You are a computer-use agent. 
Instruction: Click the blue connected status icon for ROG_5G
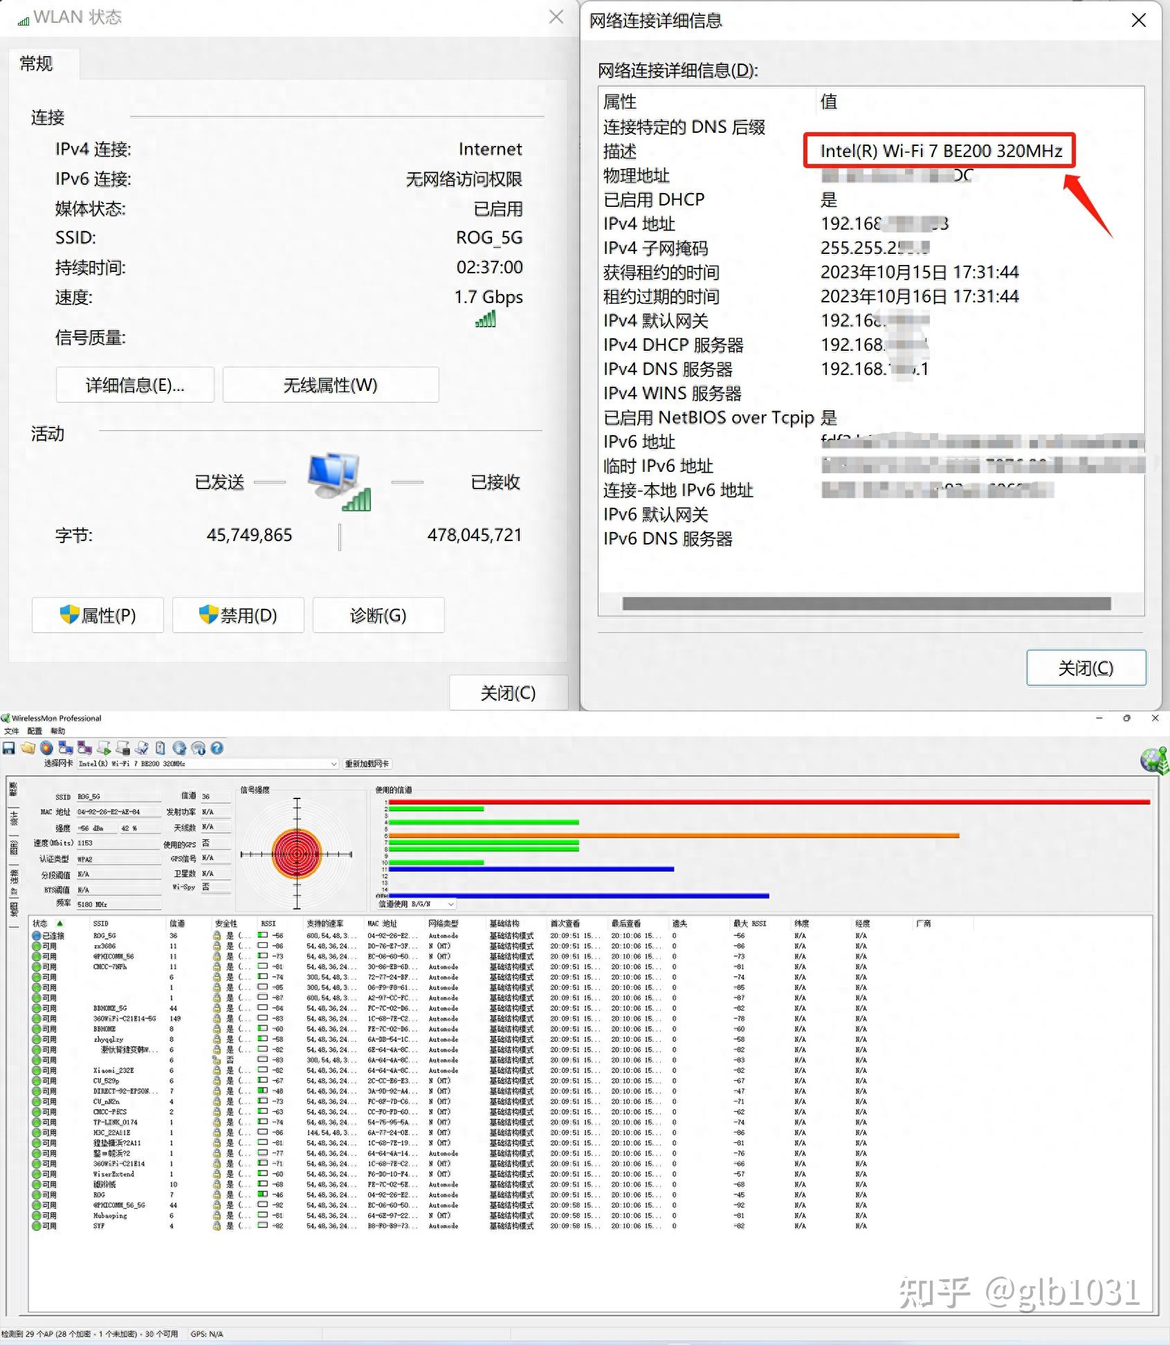[36, 935]
